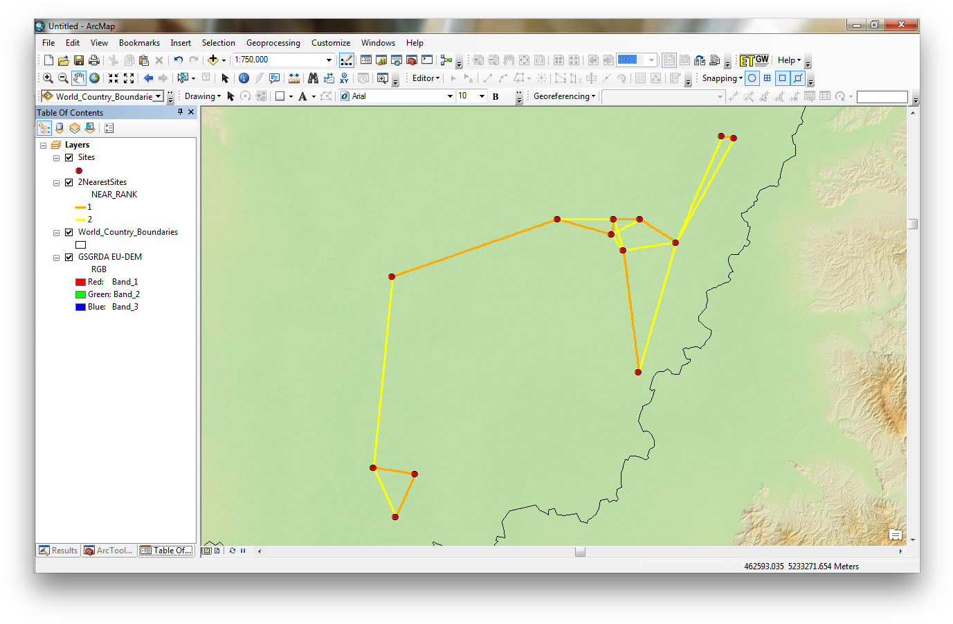Disable the World_Country_Boundaries layer

pyautogui.click(x=69, y=232)
